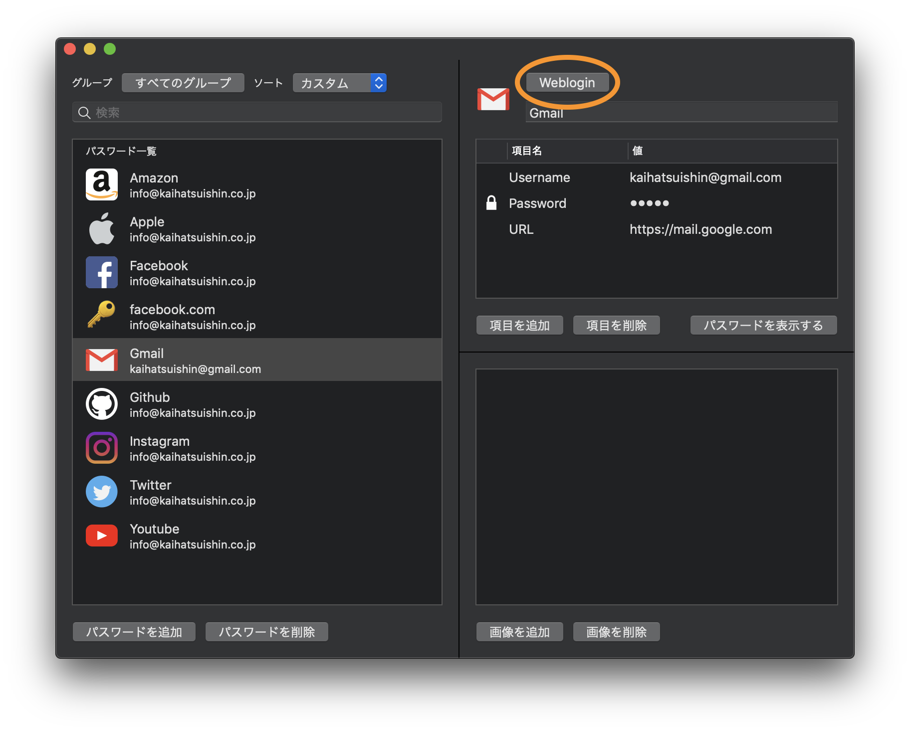The image size is (910, 732).
Task: Click the padlock icon beside Password
Action: point(491,203)
